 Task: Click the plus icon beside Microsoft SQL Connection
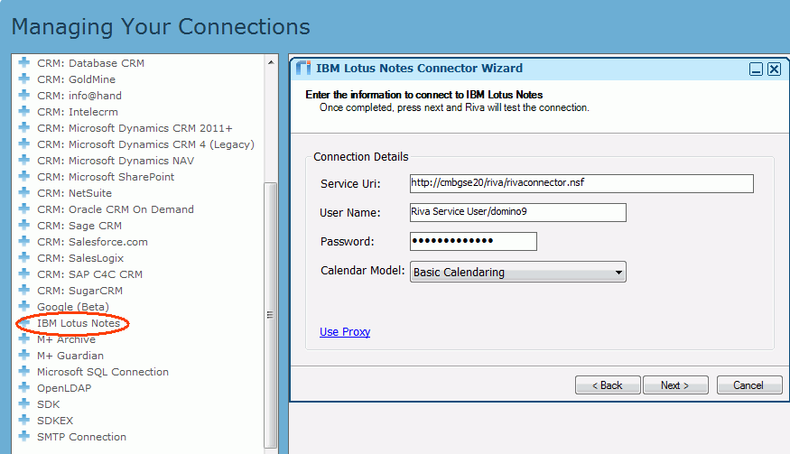tap(24, 372)
